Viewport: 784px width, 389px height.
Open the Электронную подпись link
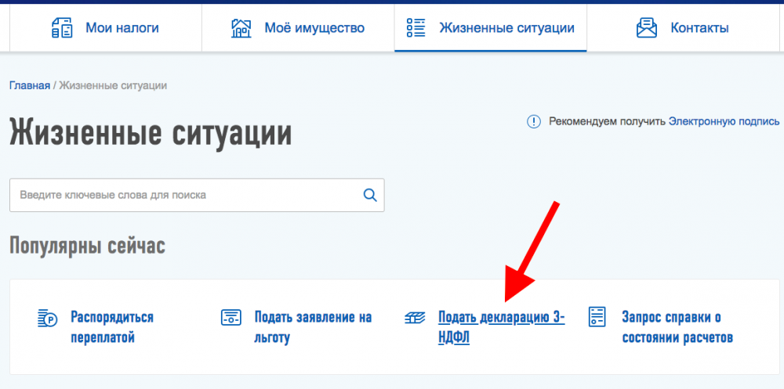(724, 121)
